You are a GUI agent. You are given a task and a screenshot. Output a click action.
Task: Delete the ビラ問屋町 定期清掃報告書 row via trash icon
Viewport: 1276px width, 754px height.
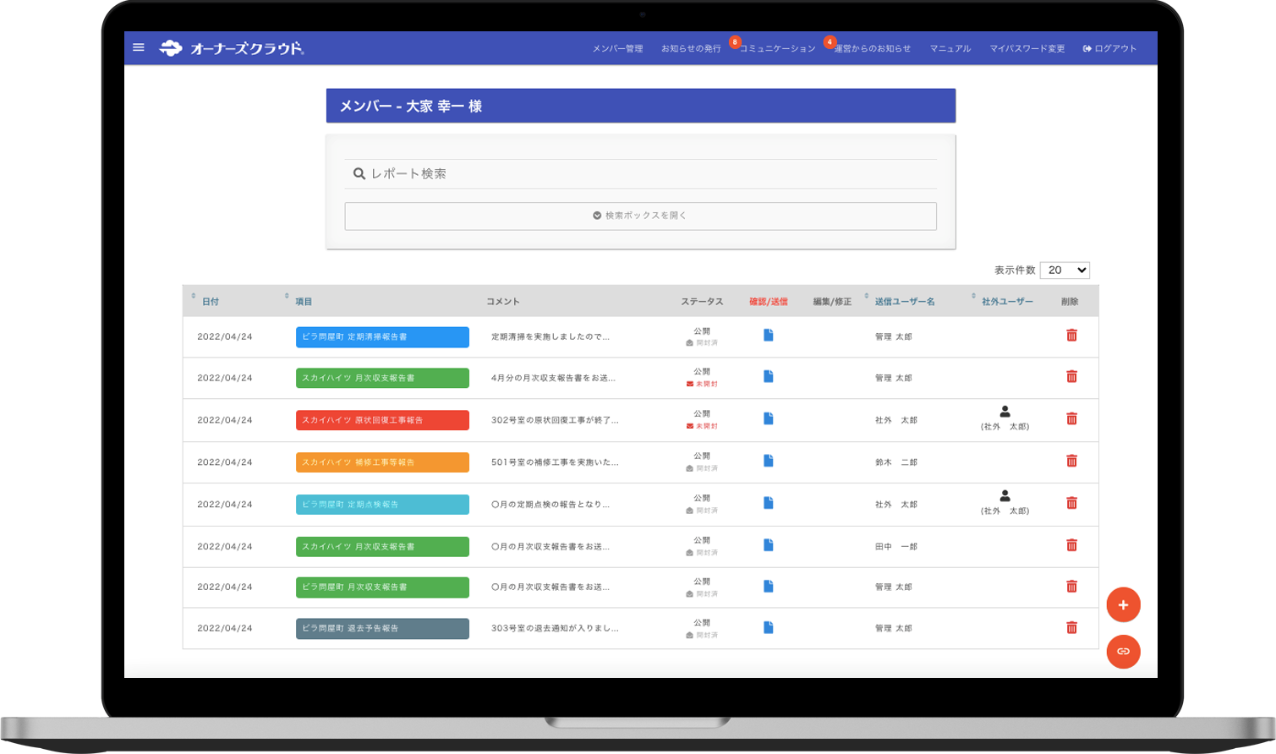tap(1071, 336)
